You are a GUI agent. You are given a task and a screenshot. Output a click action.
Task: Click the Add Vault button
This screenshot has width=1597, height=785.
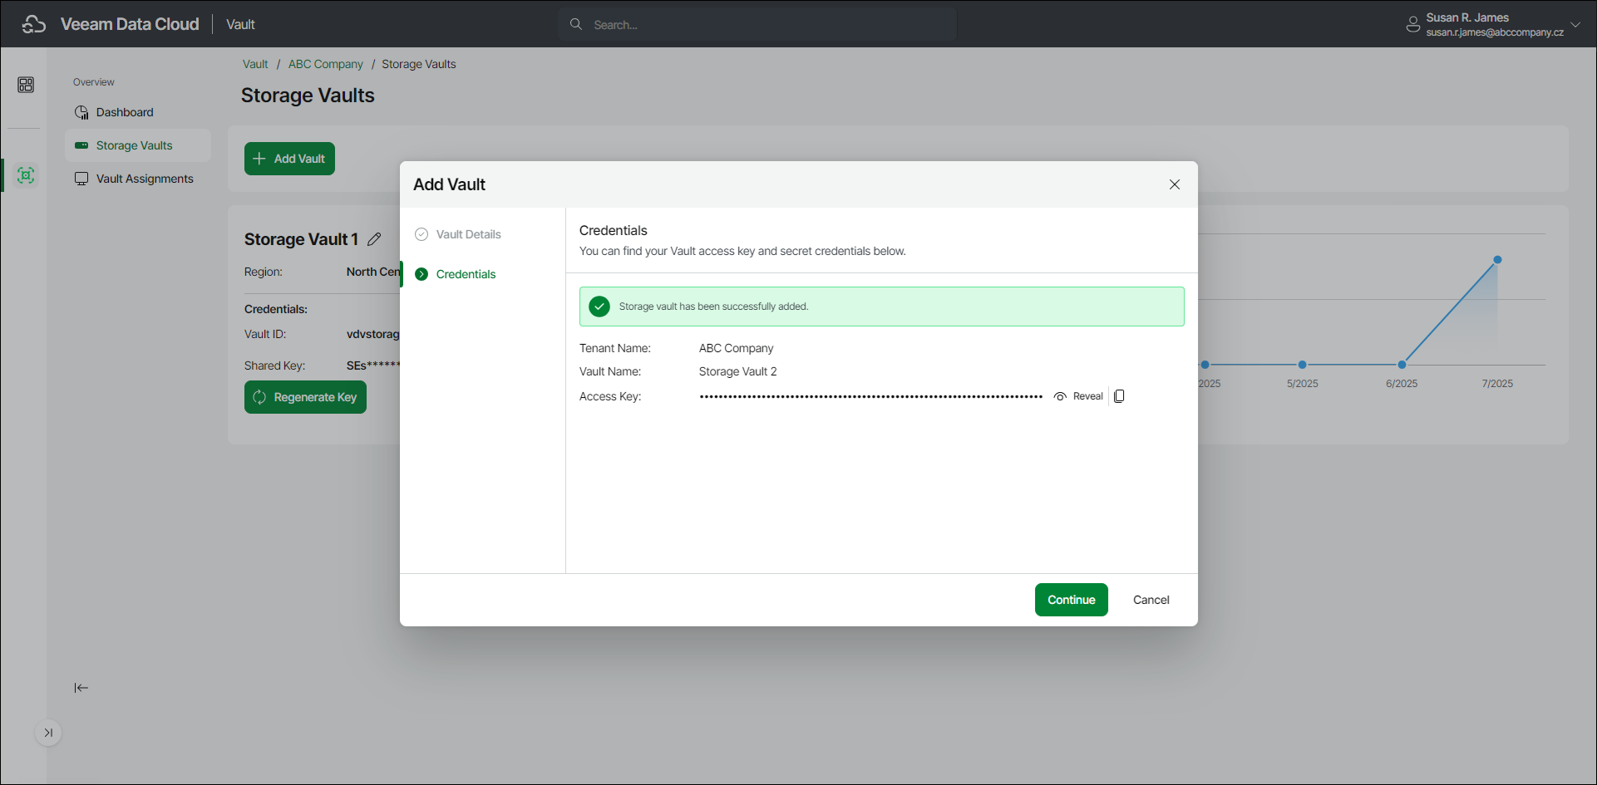pyautogui.click(x=289, y=159)
